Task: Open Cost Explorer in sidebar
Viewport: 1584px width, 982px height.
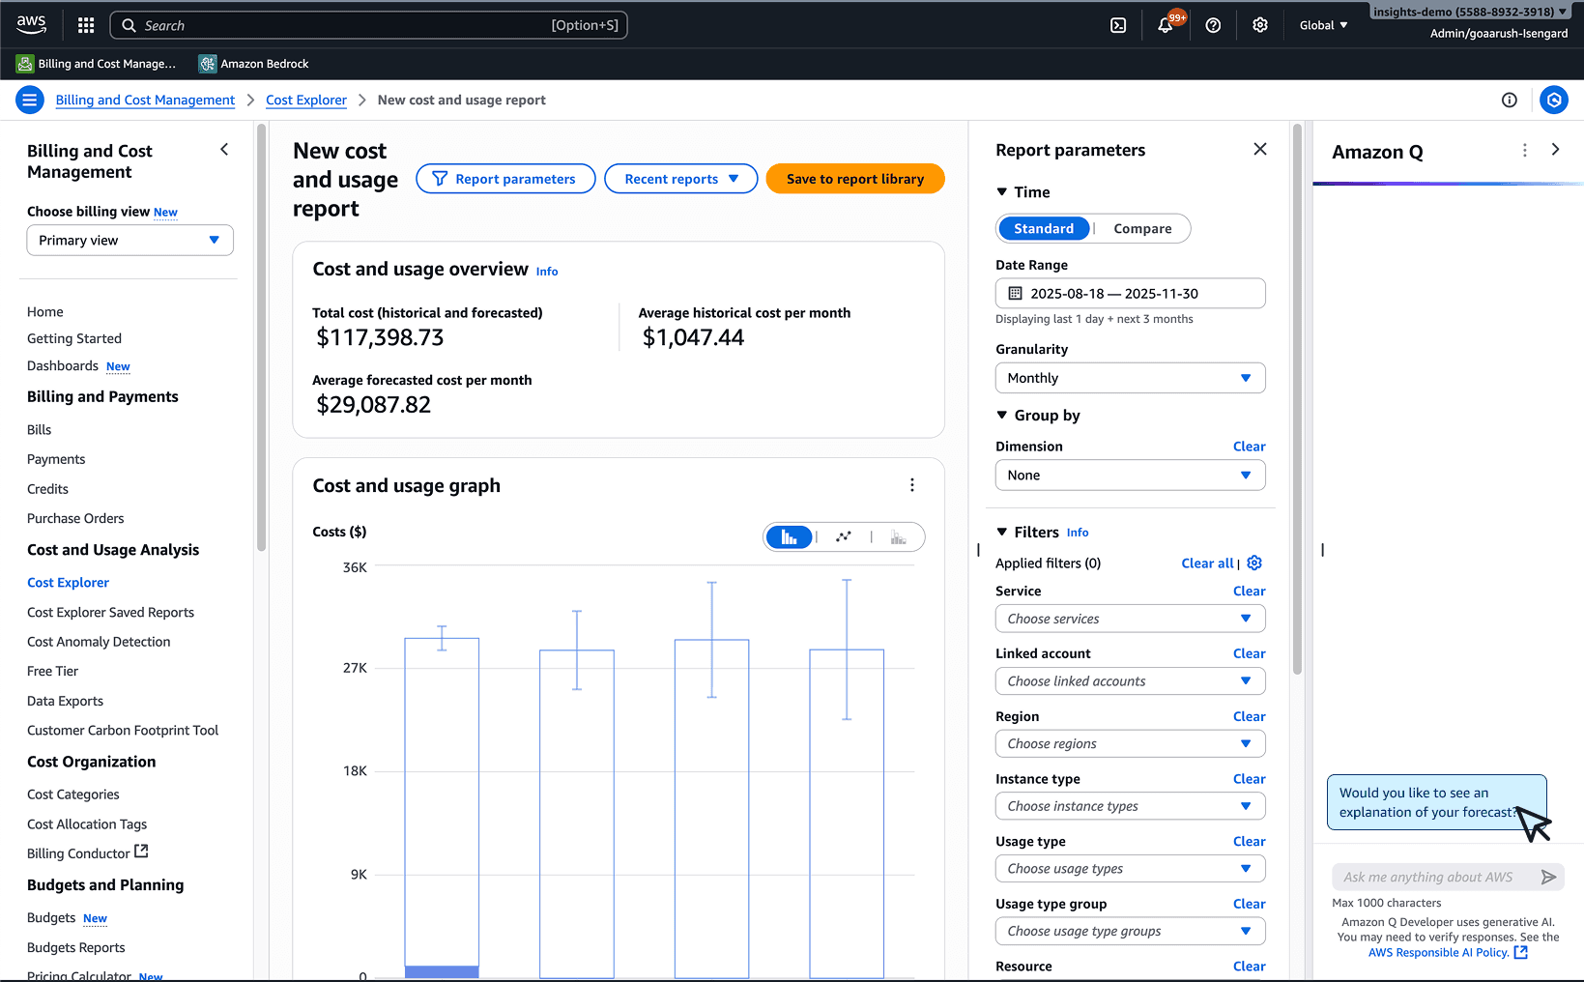Action: point(68,583)
